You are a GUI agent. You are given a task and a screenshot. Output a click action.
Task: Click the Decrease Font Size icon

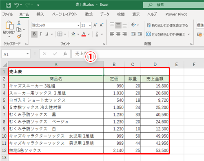click(x=102, y=25)
